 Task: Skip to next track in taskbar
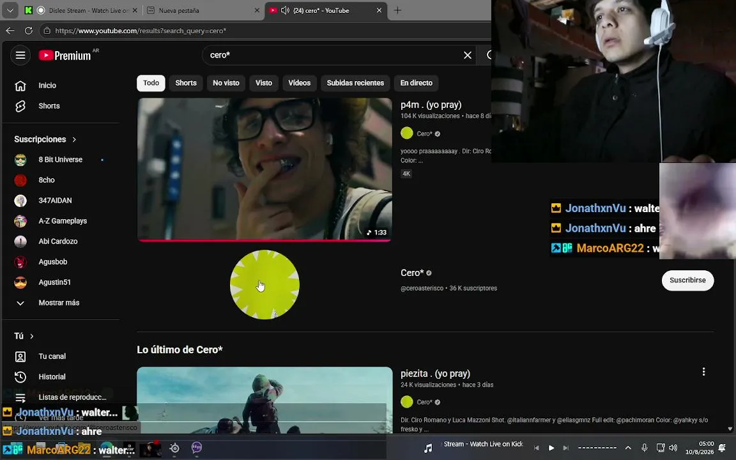[565, 448]
